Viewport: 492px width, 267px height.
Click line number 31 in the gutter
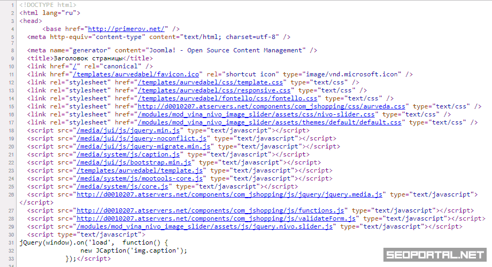[x=11, y=242]
